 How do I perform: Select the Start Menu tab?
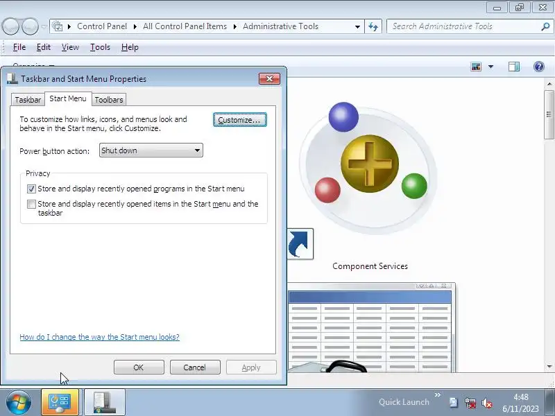click(68, 98)
